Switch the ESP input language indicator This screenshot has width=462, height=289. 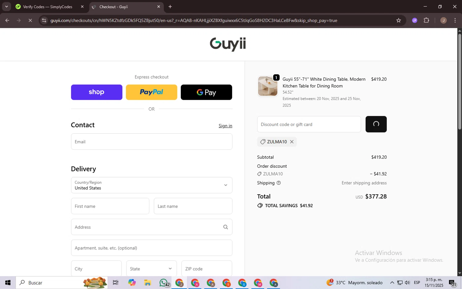(417, 283)
